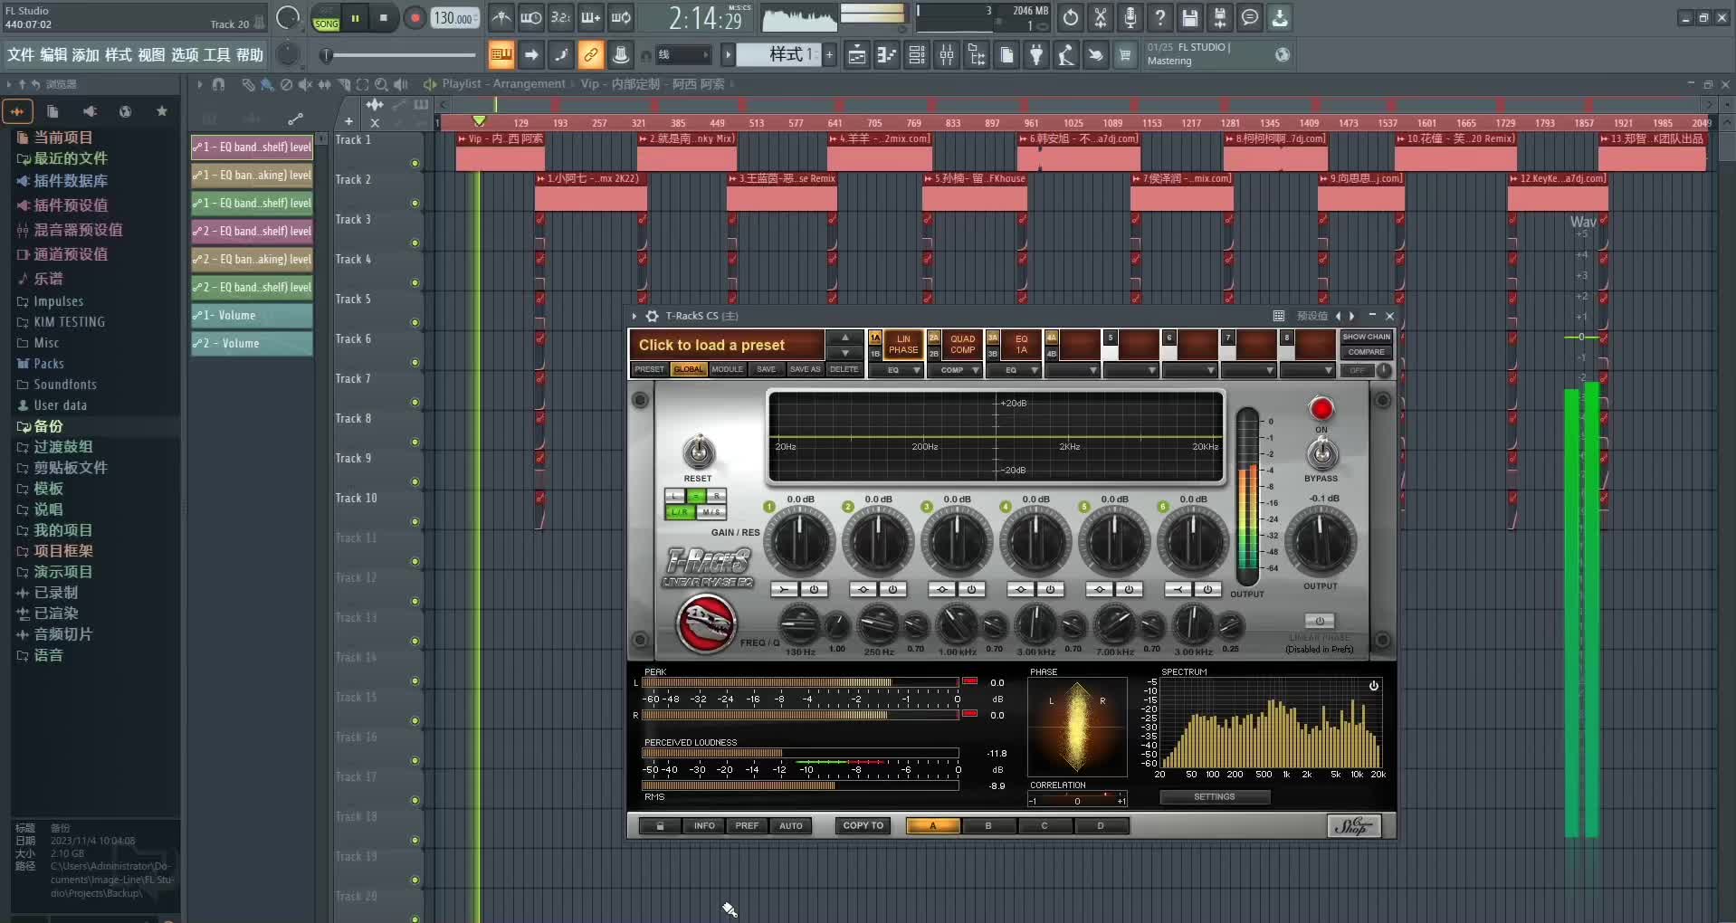This screenshot has height=923, width=1736.
Task: Select the 备份 folder in browser
Action: click(48, 426)
